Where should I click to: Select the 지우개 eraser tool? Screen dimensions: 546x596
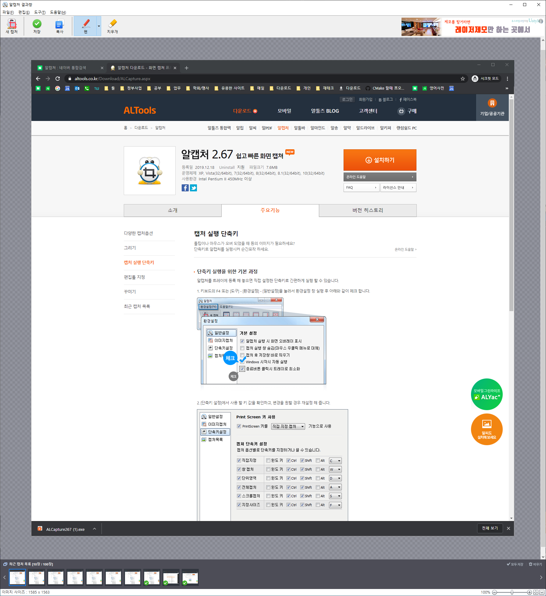click(112, 26)
